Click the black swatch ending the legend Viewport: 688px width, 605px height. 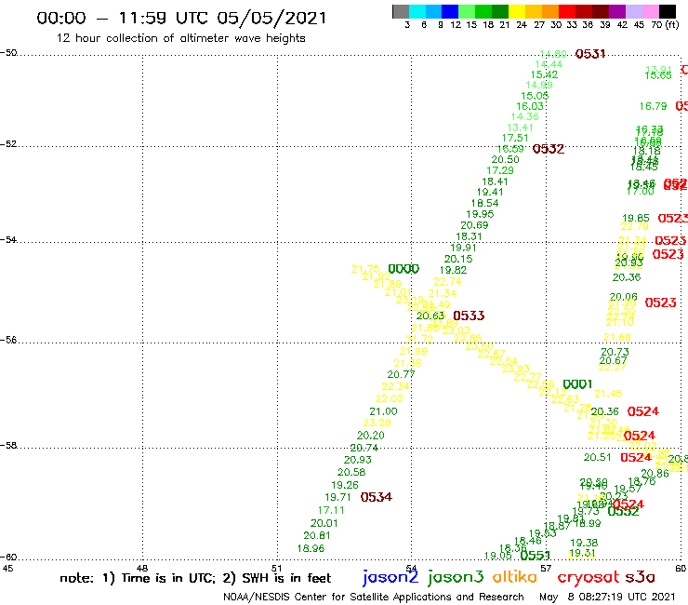[668, 11]
